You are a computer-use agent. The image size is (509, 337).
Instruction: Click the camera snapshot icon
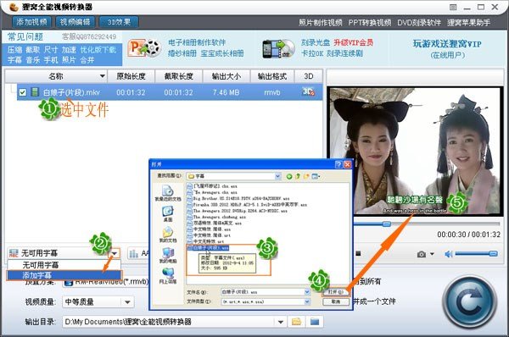[x=422, y=254]
